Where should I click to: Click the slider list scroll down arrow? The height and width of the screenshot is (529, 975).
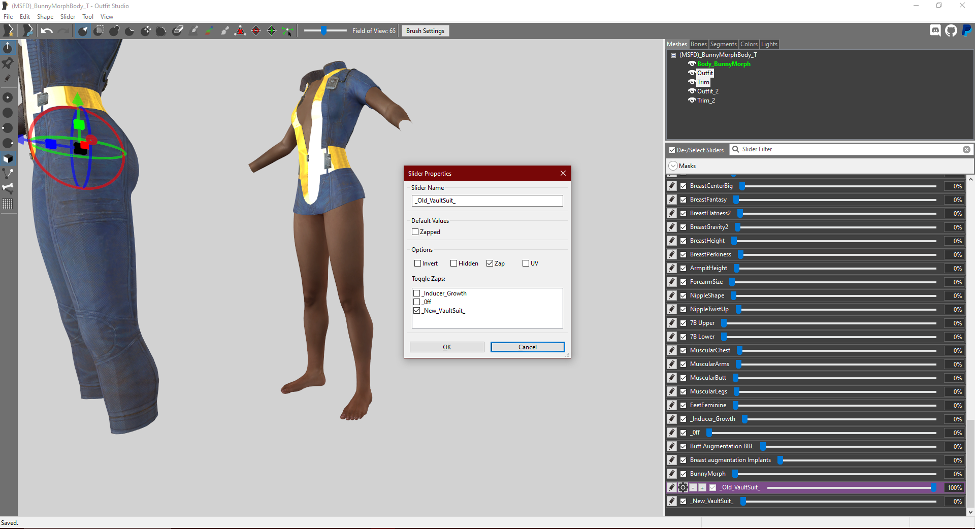coord(970,512)
